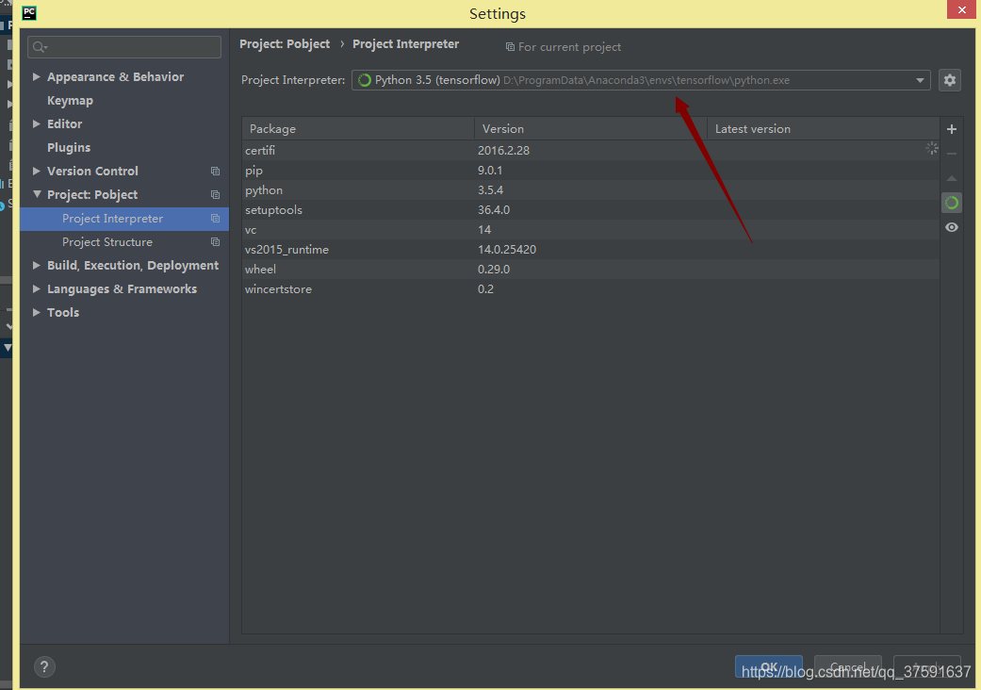The height and width of the screenshot is (690, 981).
Task: Add a package with the plus icon
Action: point(951,129)
